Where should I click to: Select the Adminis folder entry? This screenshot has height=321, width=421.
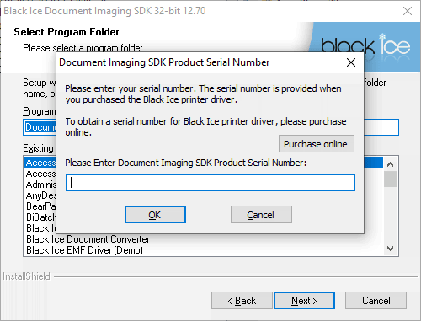pos(41,185)
